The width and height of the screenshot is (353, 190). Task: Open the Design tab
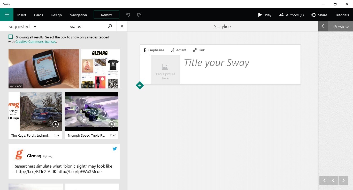[56, 15]
